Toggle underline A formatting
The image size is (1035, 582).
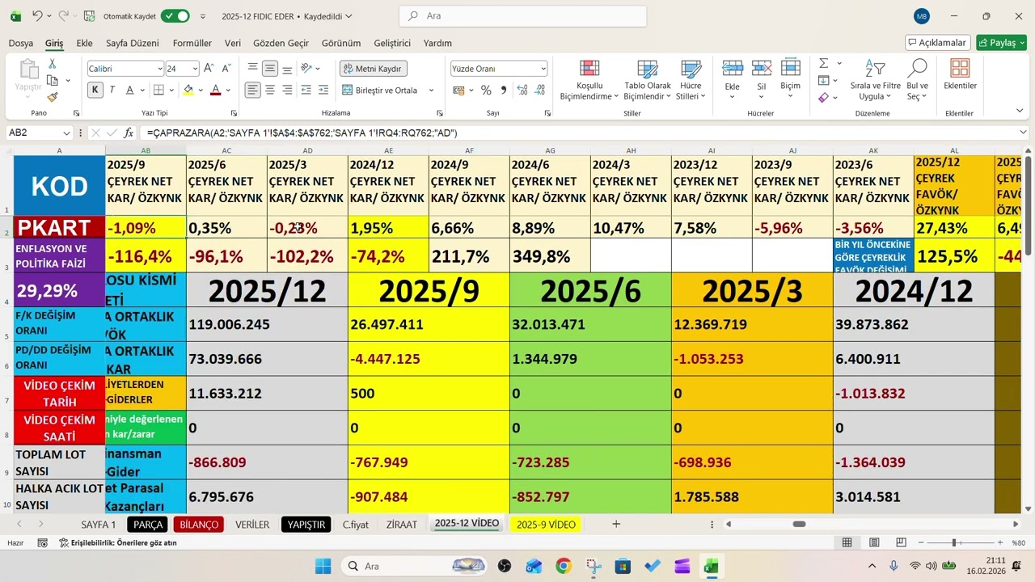click(x=129, y=90)
